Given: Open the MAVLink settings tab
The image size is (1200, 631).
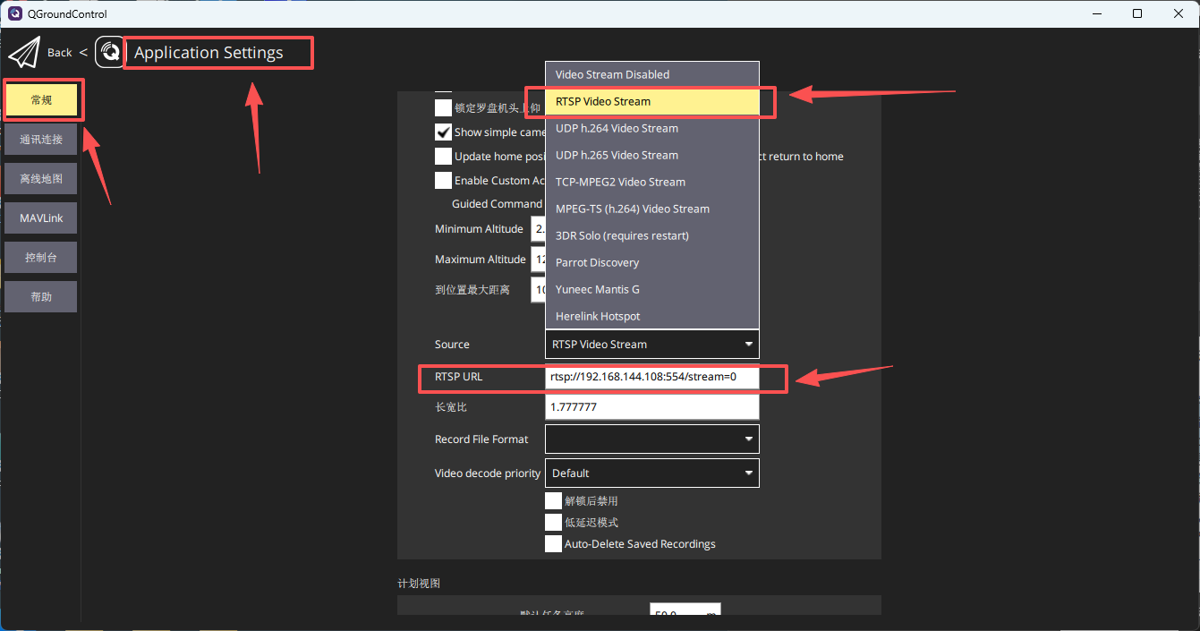Looking at the screenshot, I should coord(41,218).
